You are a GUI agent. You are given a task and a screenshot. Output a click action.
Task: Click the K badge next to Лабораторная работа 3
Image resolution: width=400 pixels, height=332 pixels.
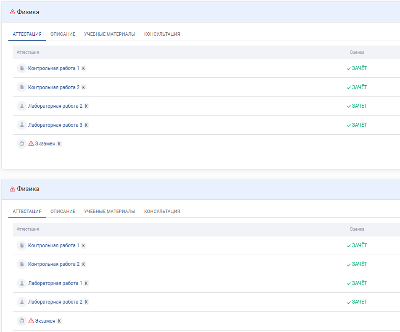click(x=86, y=125)
